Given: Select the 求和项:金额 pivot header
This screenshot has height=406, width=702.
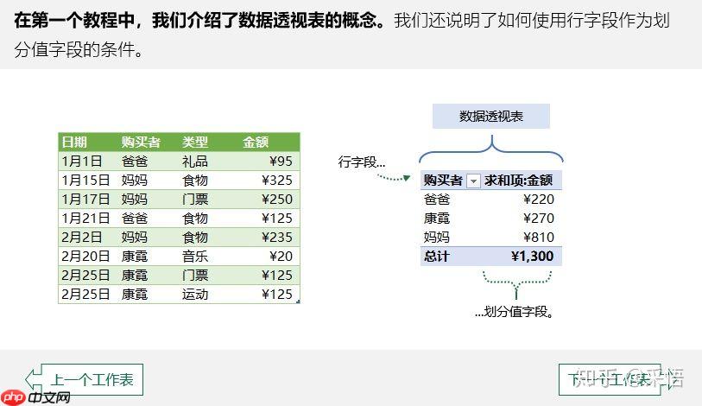Looking at the screenshot, I should 518,181.
